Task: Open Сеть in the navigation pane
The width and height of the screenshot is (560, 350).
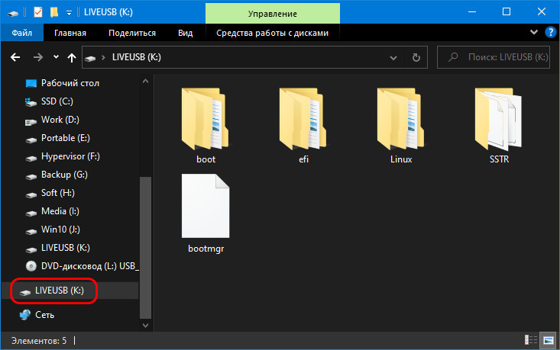Action: (x=44, y=315)
